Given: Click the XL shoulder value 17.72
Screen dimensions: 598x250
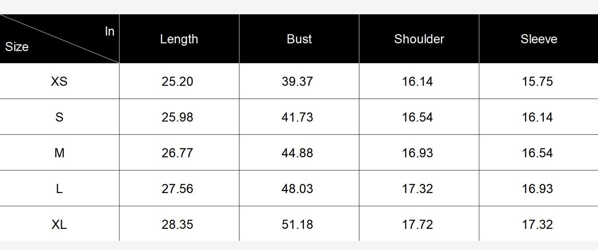Looking at the screenshot, I should [417, 225].
